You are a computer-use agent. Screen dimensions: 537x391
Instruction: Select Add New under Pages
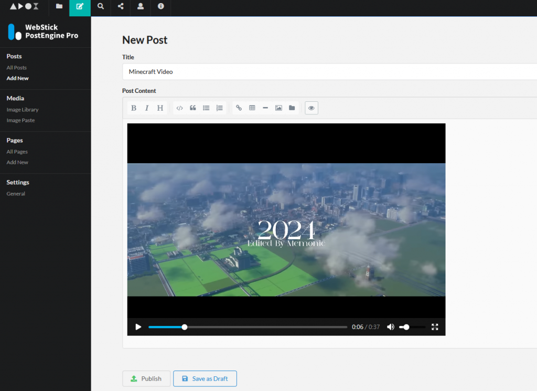pyautogui.click(x=17, y=162)
